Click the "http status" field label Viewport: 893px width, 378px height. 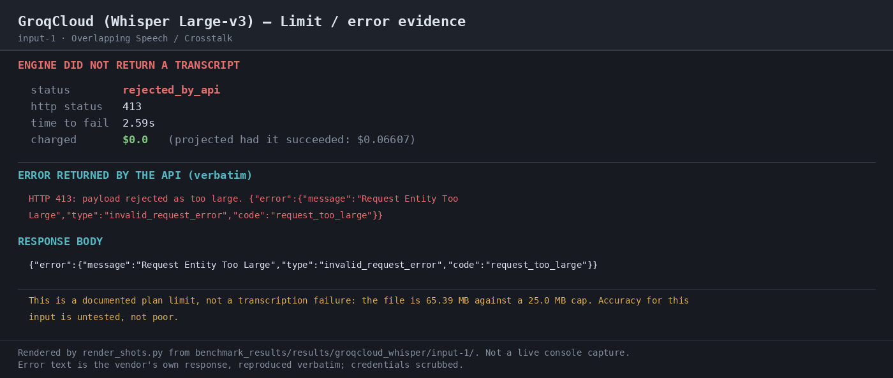(x=66, y=107)
